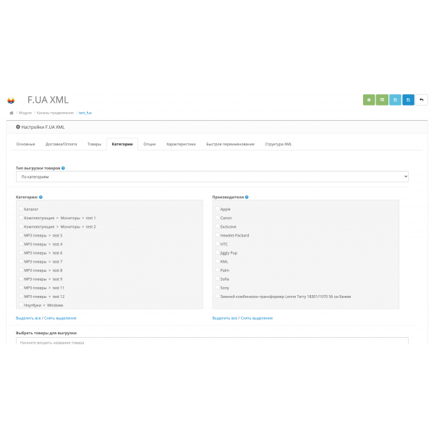Screen dimensions: 434x434
Task: Enable the Hewlett-Packard checkbox
Action: tap(218, 235)
